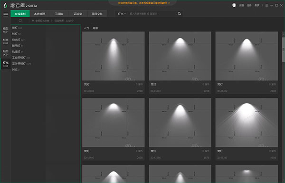Screen dimensions: 285x183
Task: Close the orange notification banner
Action: [x=169, y=3]
